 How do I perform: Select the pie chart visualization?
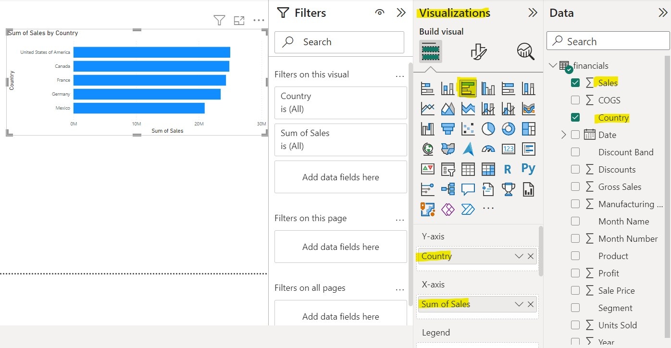[x=488, y=129]
